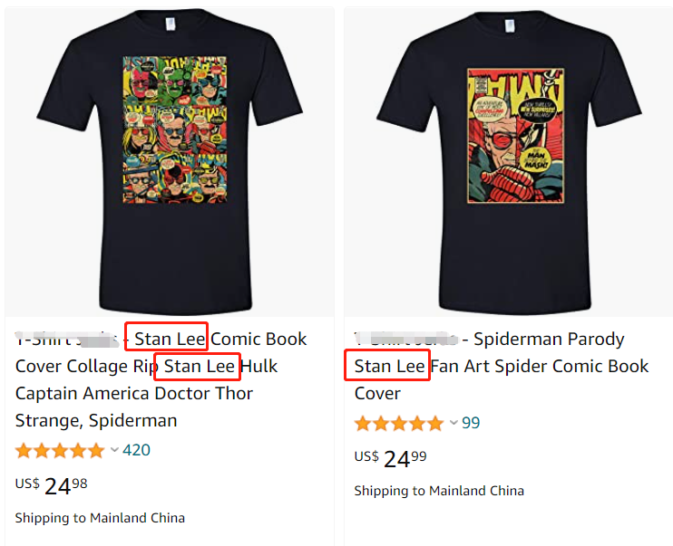
Task: Click highlighted "Stan Lee" before "Hulk"
Action: pos(200,367)
